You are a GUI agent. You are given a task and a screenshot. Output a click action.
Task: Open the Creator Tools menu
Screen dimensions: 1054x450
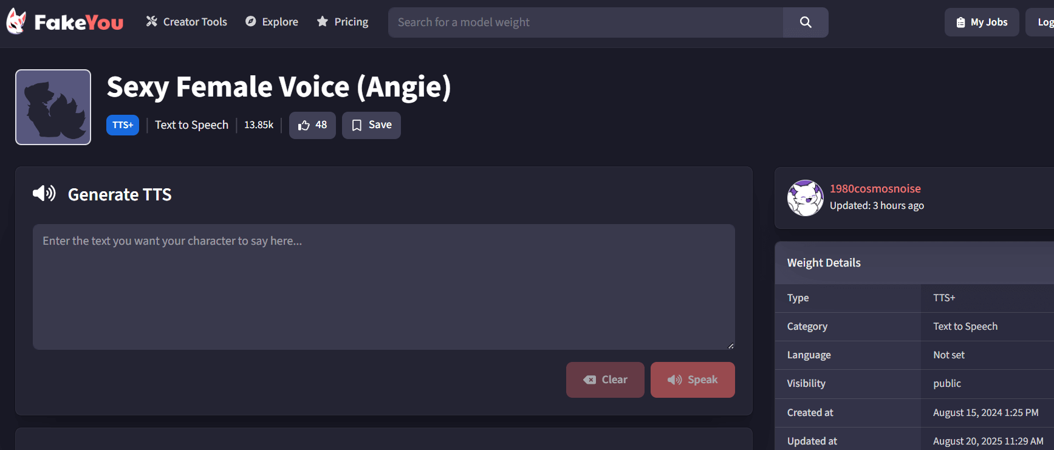tap(187, 22)
